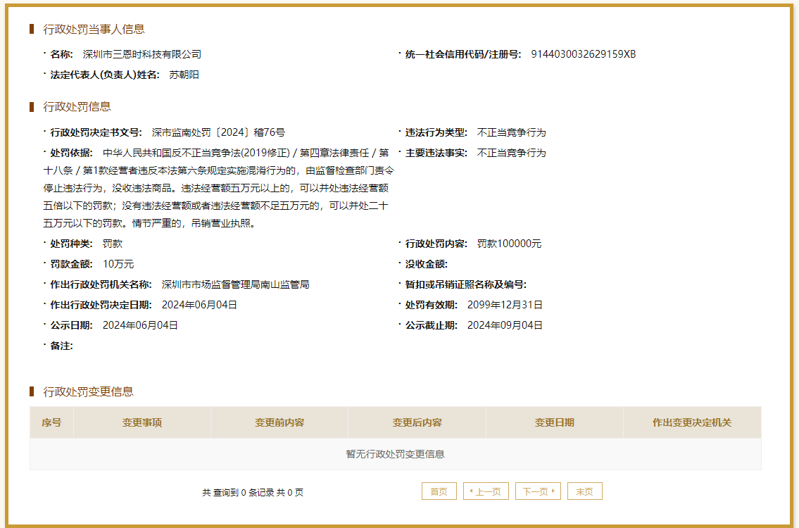
Task: Click the 作出变更决定机关 column header
Action: tap(692, 422)
